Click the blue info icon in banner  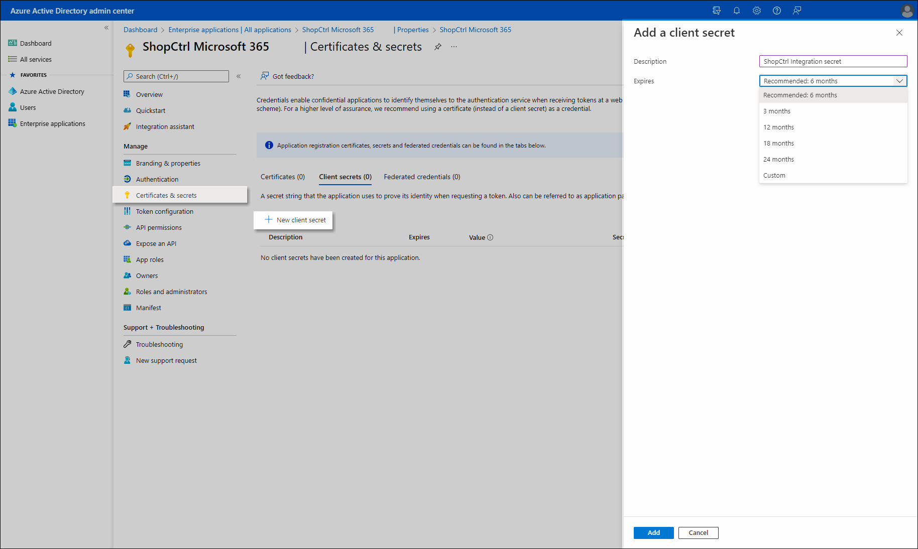269,145
